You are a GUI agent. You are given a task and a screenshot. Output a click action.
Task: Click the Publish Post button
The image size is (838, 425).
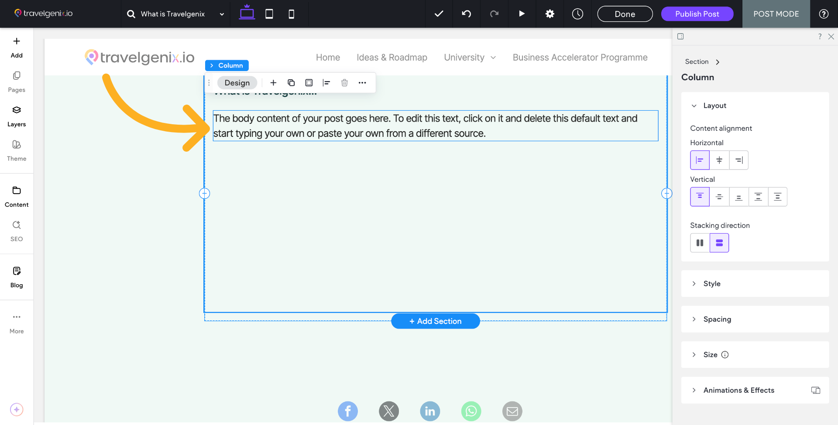point(697,14)
